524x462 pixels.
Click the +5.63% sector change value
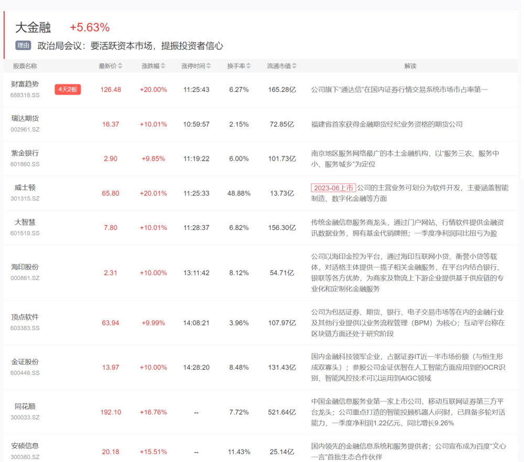tap(90, 27)
